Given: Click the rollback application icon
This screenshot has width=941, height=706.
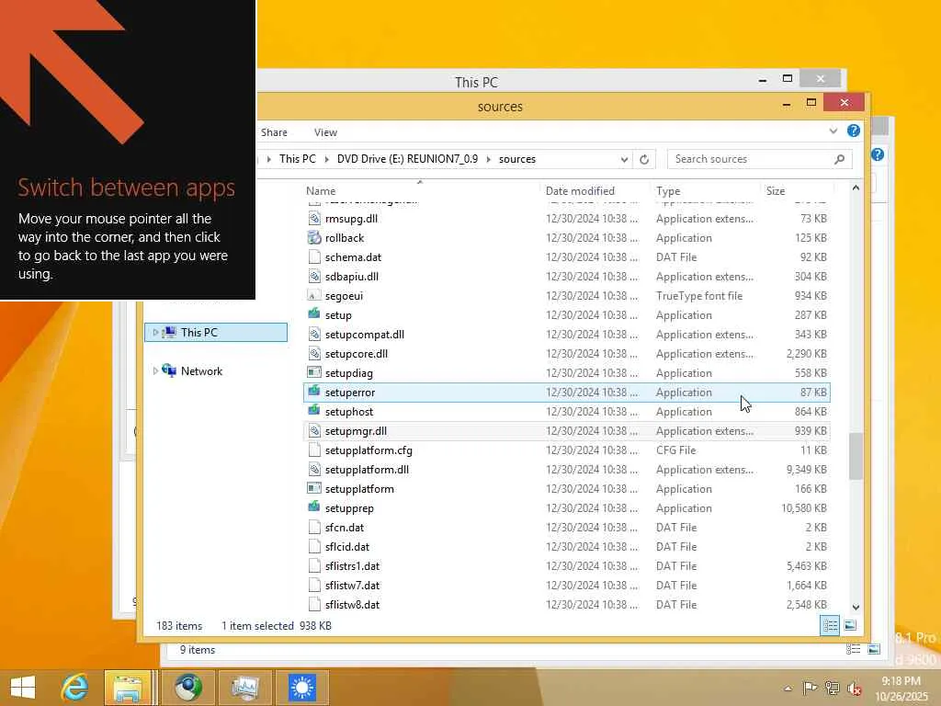Looking at the screenshot, I should tap(314, 238).
